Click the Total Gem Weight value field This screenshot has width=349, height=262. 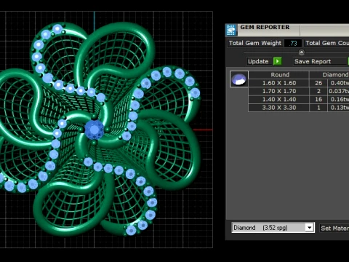click(293, 43)
